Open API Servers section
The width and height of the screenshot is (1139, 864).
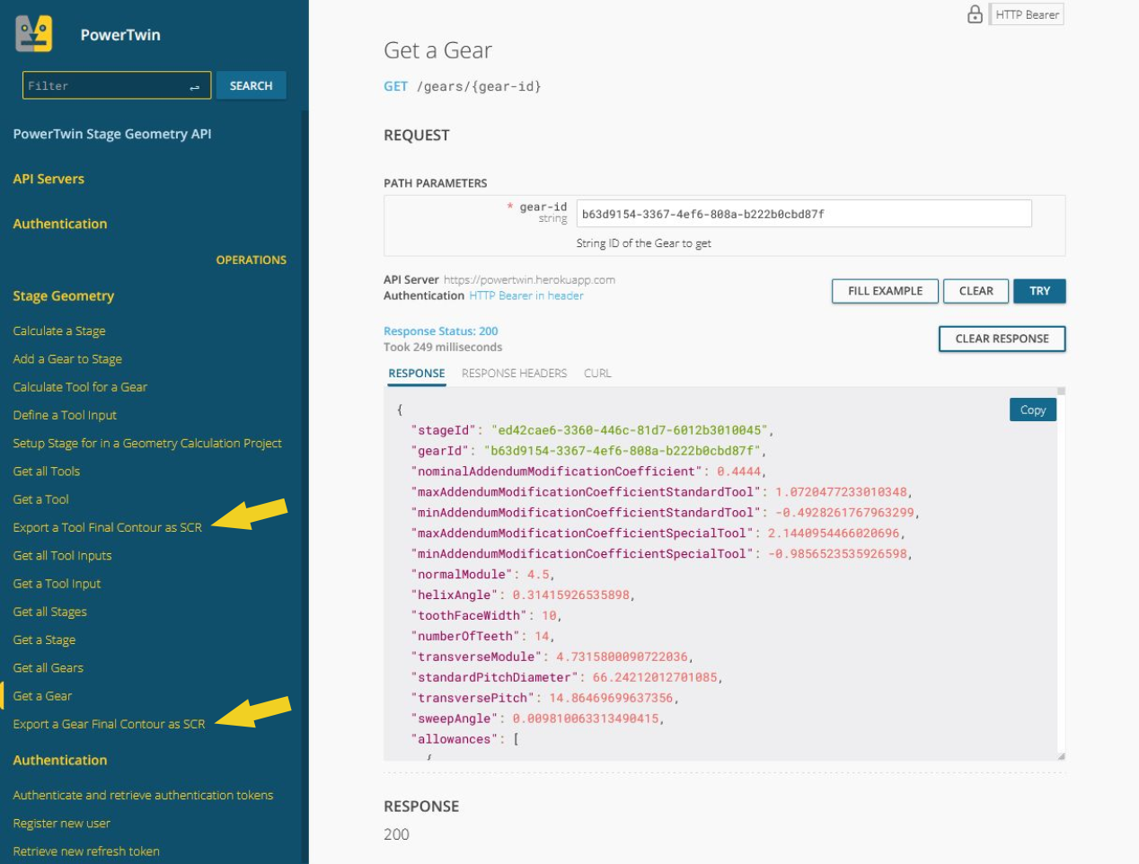(x=49, y=179)
